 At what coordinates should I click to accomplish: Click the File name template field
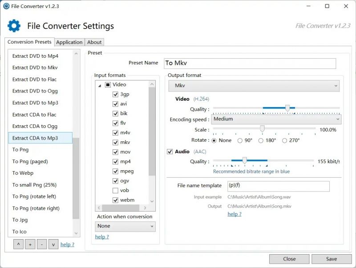point(279,186)
